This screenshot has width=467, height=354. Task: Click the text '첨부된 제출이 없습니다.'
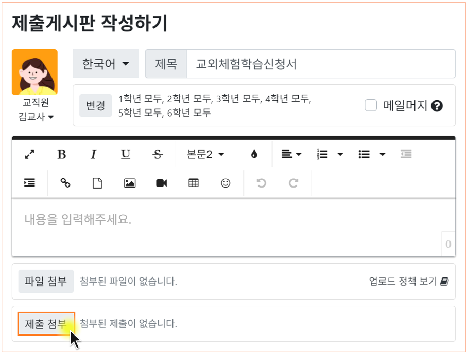pyautogui.click(x=128, y=323)
